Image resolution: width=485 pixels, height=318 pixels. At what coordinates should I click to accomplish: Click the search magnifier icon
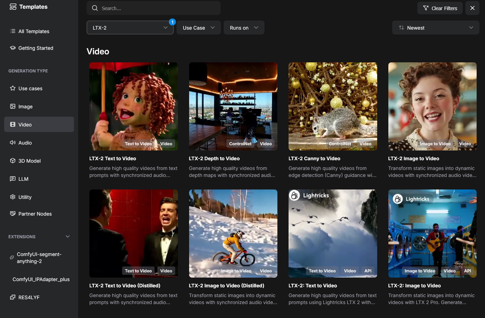click(x=95, y=8)
